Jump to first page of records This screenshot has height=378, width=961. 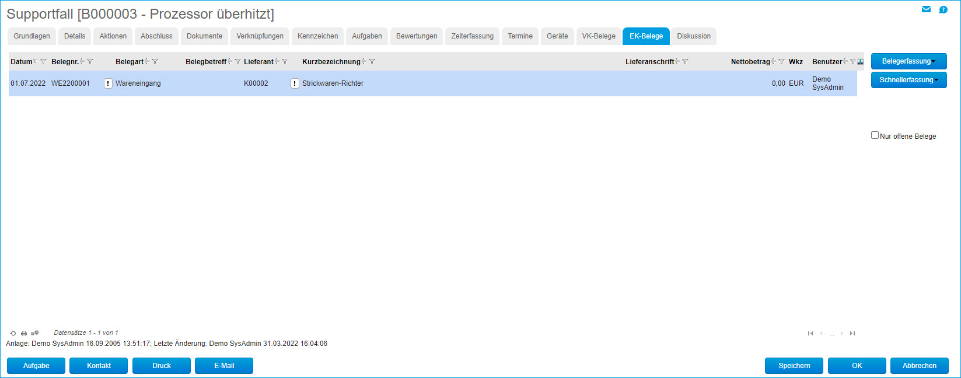pyautogui.click(x=810, y=333)
